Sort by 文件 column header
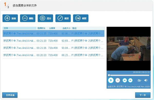154x100 pixels. [19, 28]
